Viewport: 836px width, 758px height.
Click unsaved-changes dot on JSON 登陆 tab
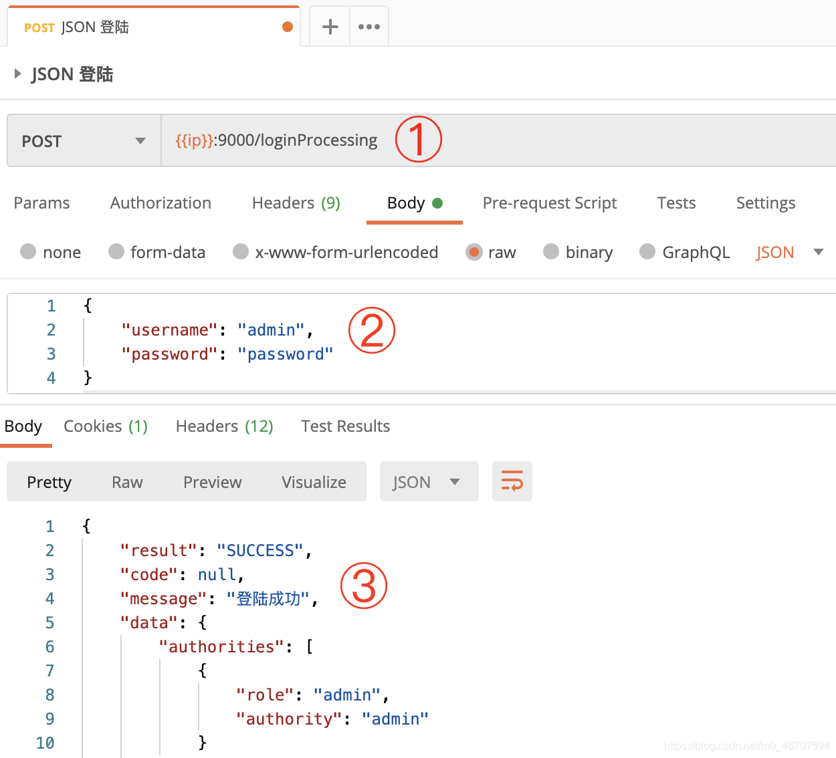288,27
